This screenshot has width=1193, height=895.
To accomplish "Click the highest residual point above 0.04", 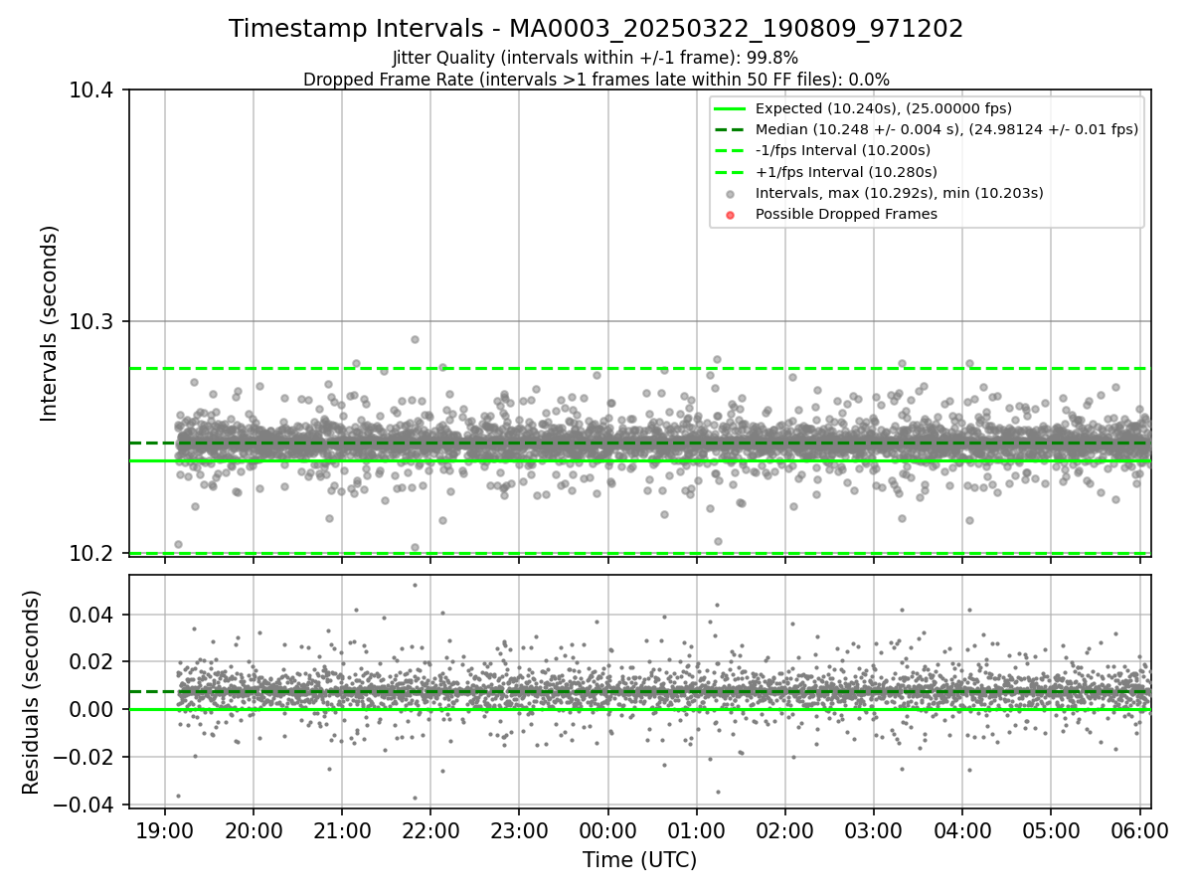I will 415,585.
